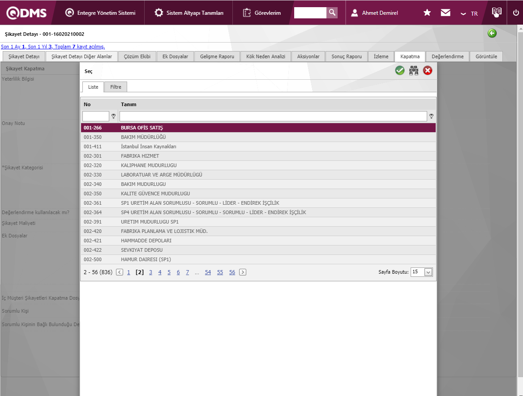This screenshot has width=523, height=396.
Task: Go to page 3 of the list
Action: (151, 272)
